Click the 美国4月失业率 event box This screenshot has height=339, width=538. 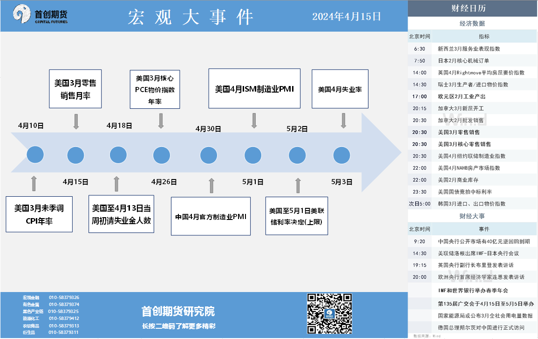coord(340,89)
